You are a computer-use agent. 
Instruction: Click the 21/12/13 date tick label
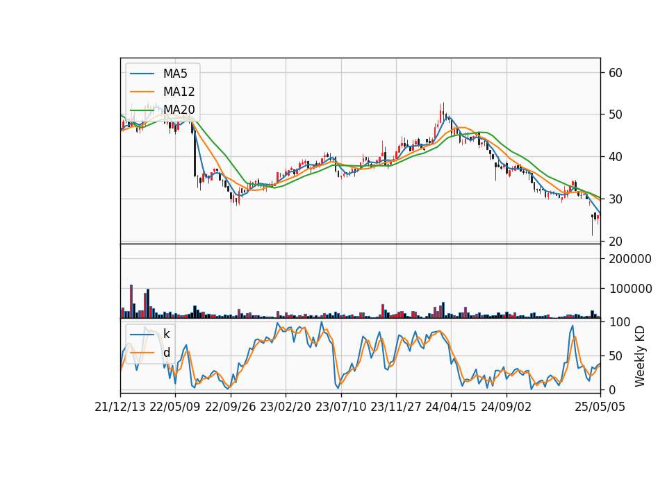[x=120, y=407]
